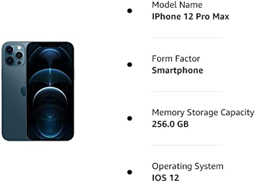Screen dimensions: 256x183
Task: Click the "Memory Storage Capacity" label
Action: (x=203, y=112)
